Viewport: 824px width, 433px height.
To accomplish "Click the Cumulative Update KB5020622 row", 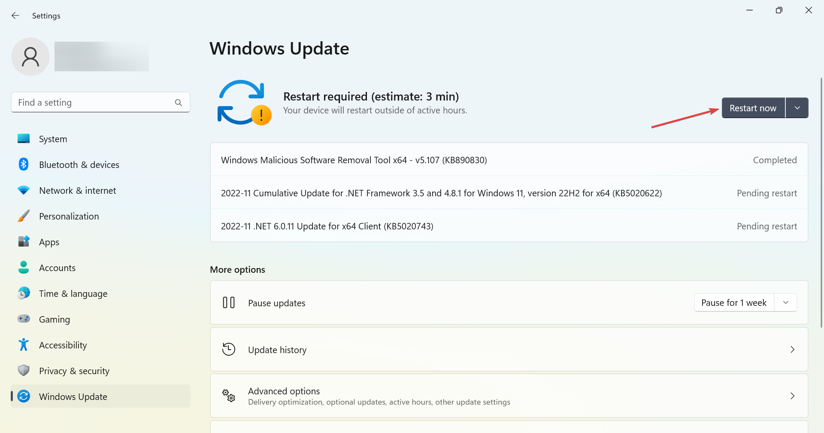I will [x=509, y=193].
